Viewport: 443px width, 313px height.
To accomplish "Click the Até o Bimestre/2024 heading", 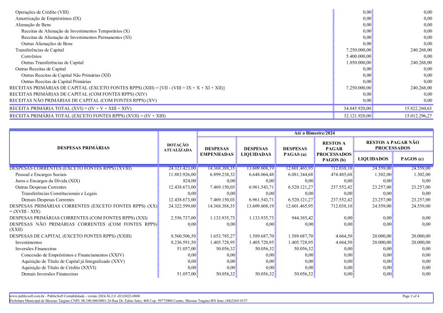I will (x=315, y=133).
